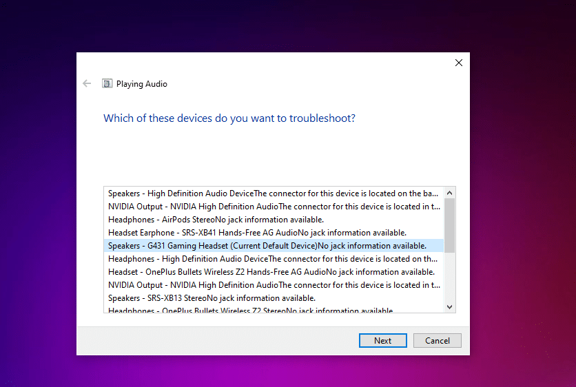Click the back arrow in the troubleshooter
This screenshot has width=576, height=387.
(x=87, y=84)
